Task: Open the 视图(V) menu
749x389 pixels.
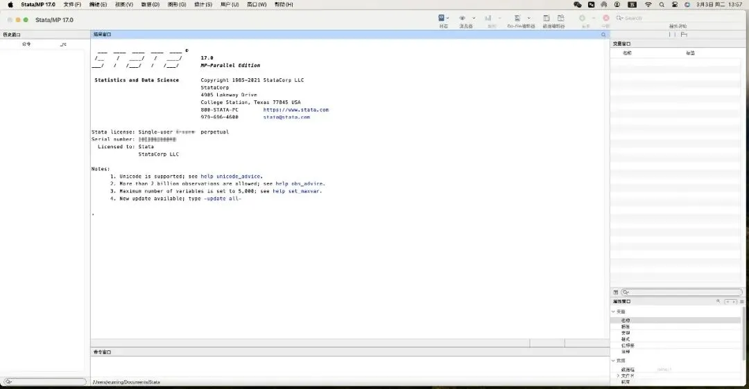Action: coord(124,4)
